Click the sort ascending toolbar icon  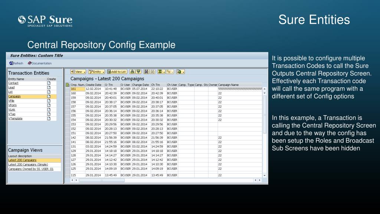click(132, 72)
